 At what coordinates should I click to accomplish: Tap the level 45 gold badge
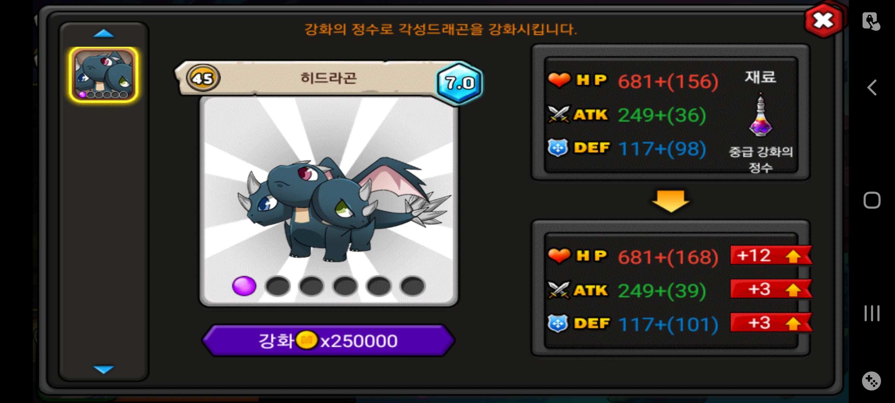click(x=203, y=78)
